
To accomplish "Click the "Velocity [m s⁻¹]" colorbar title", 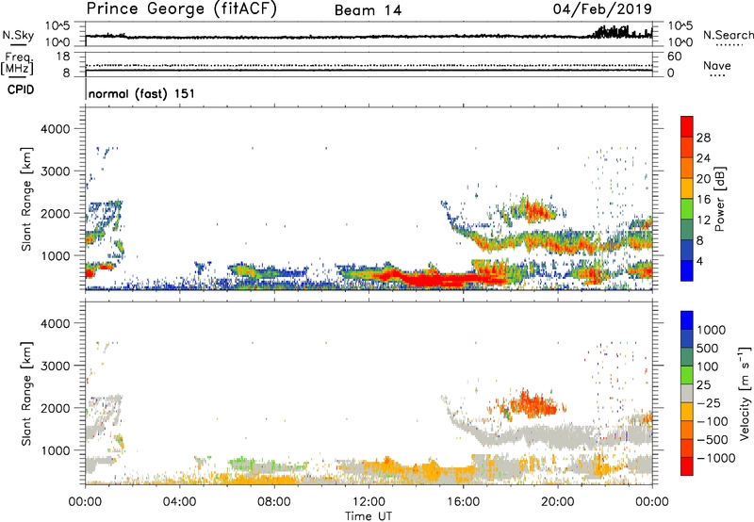I will click(x=745, y=393).
